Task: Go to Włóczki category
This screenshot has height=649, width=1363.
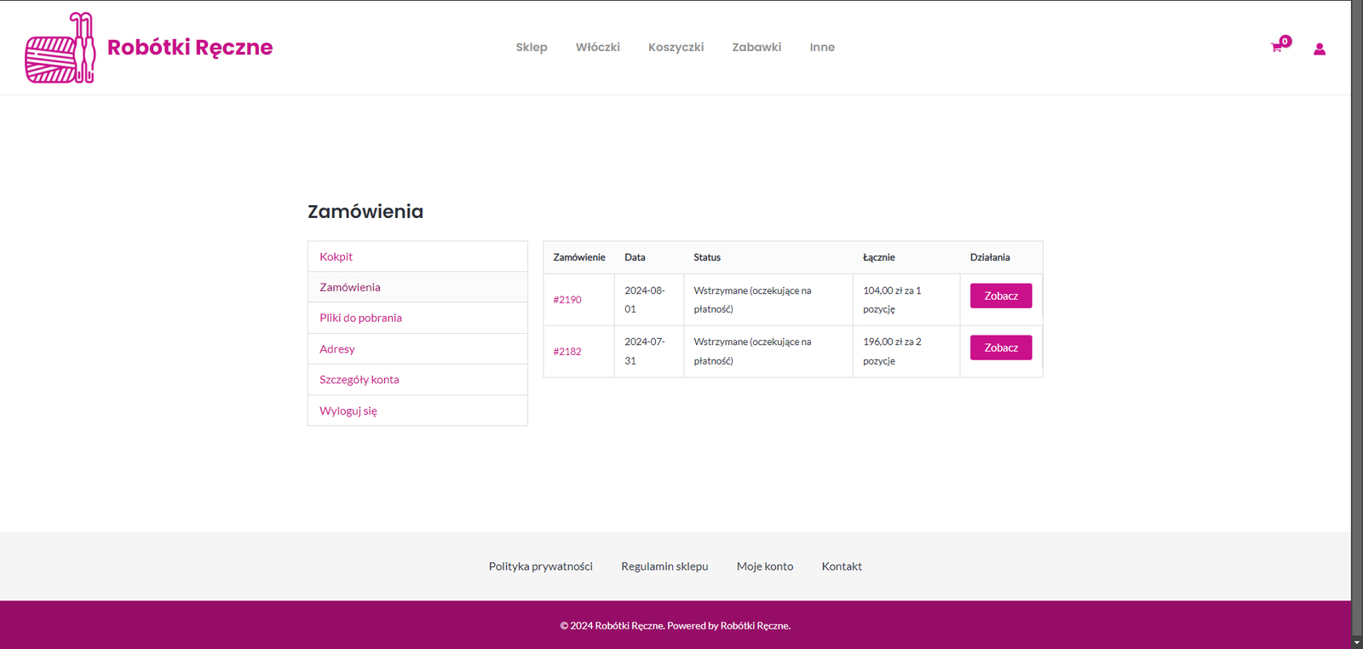Action: [x=597, y=48]
